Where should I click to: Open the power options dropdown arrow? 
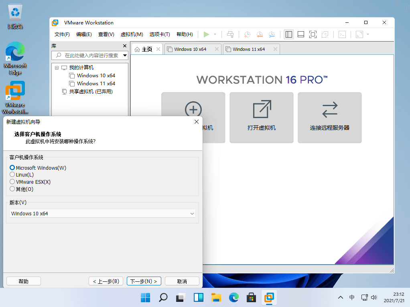[x=215, y=34]
